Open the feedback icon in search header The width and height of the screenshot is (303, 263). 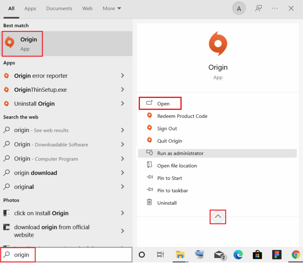tap(258, 9)
